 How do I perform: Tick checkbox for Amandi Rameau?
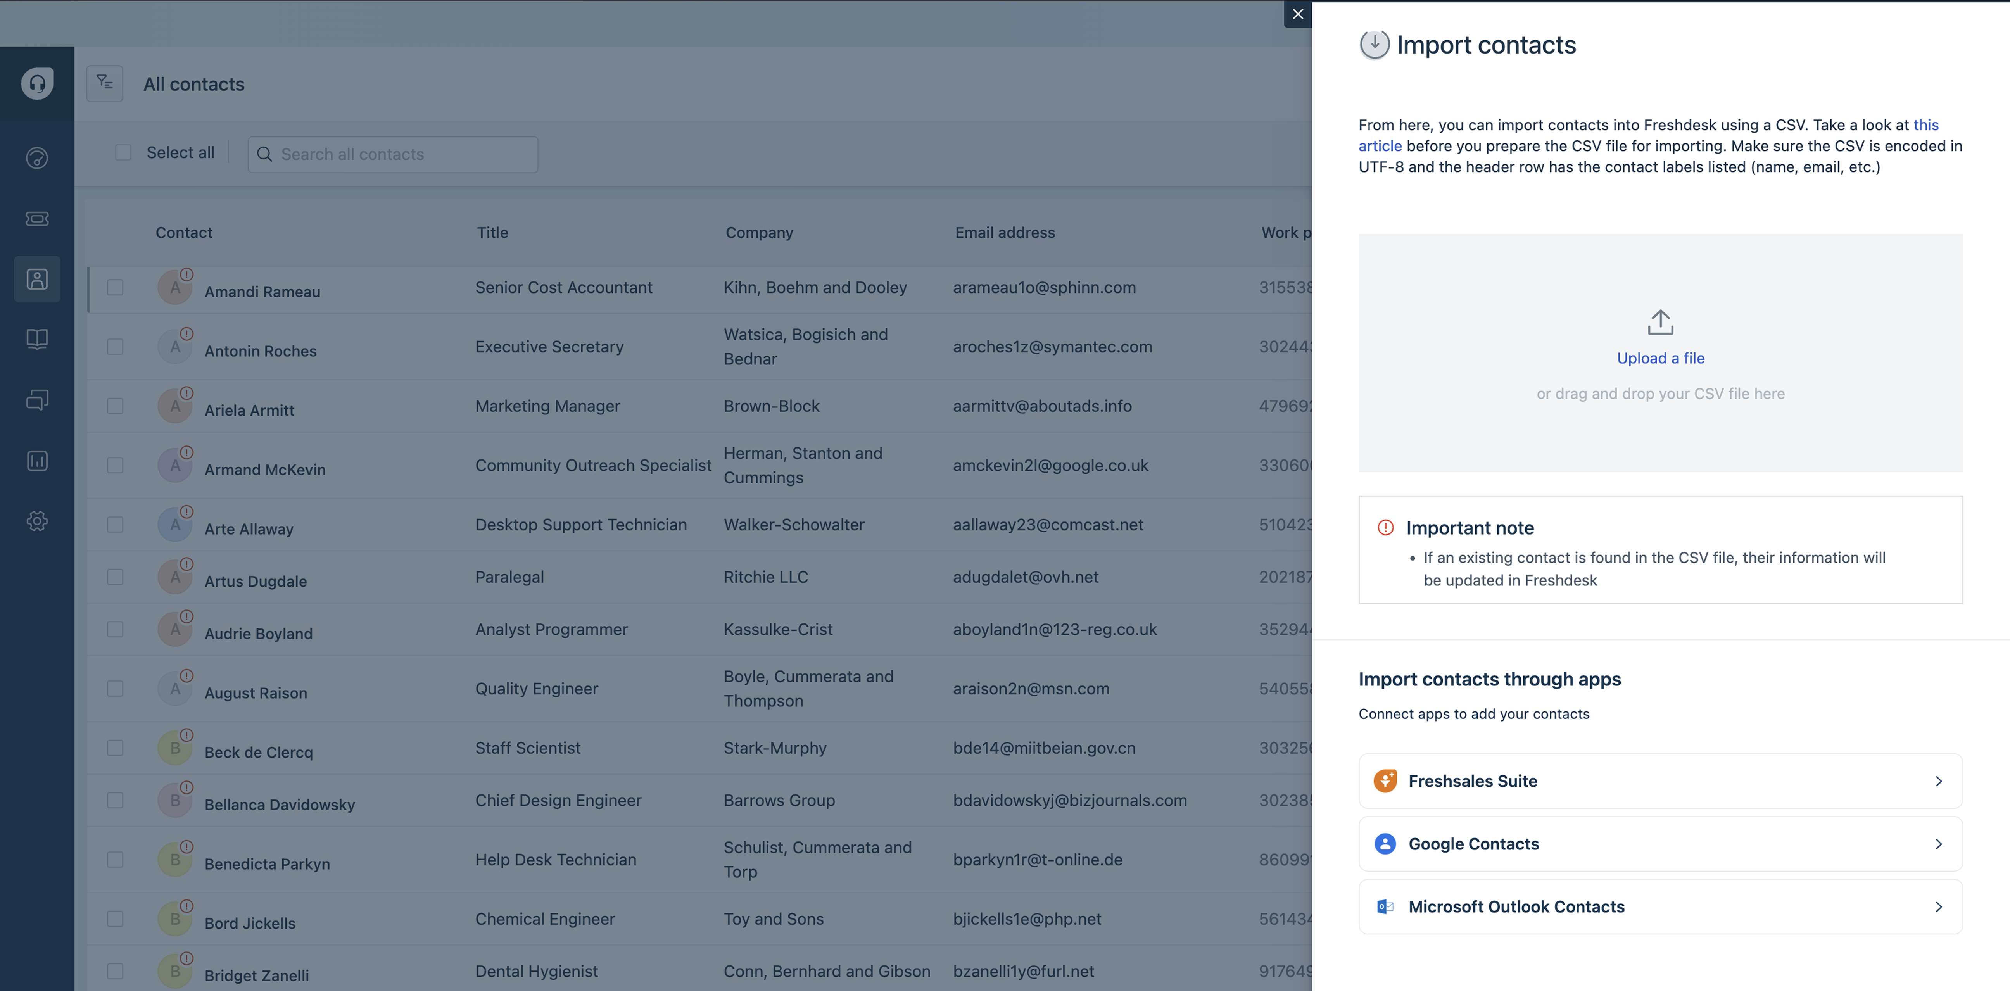tap(116, 287)
